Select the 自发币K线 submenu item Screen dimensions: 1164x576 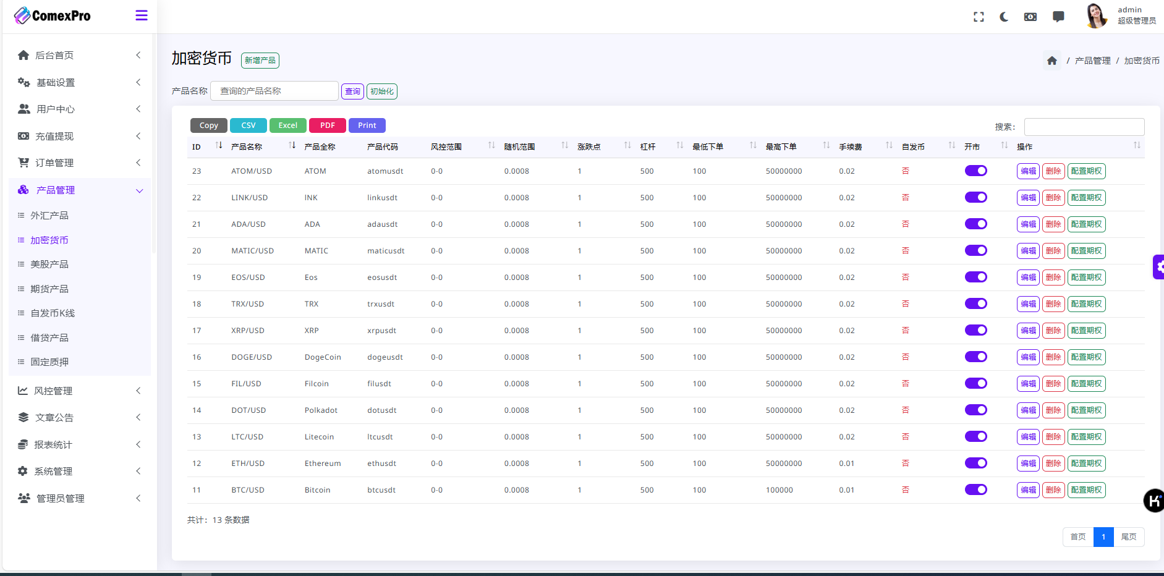[x=53, y=313]
